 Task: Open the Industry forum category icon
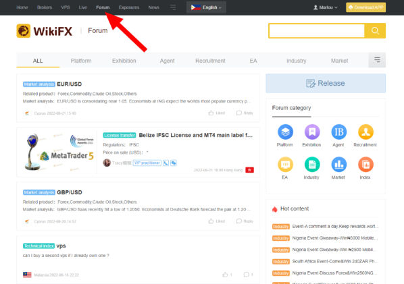(312, 165)
